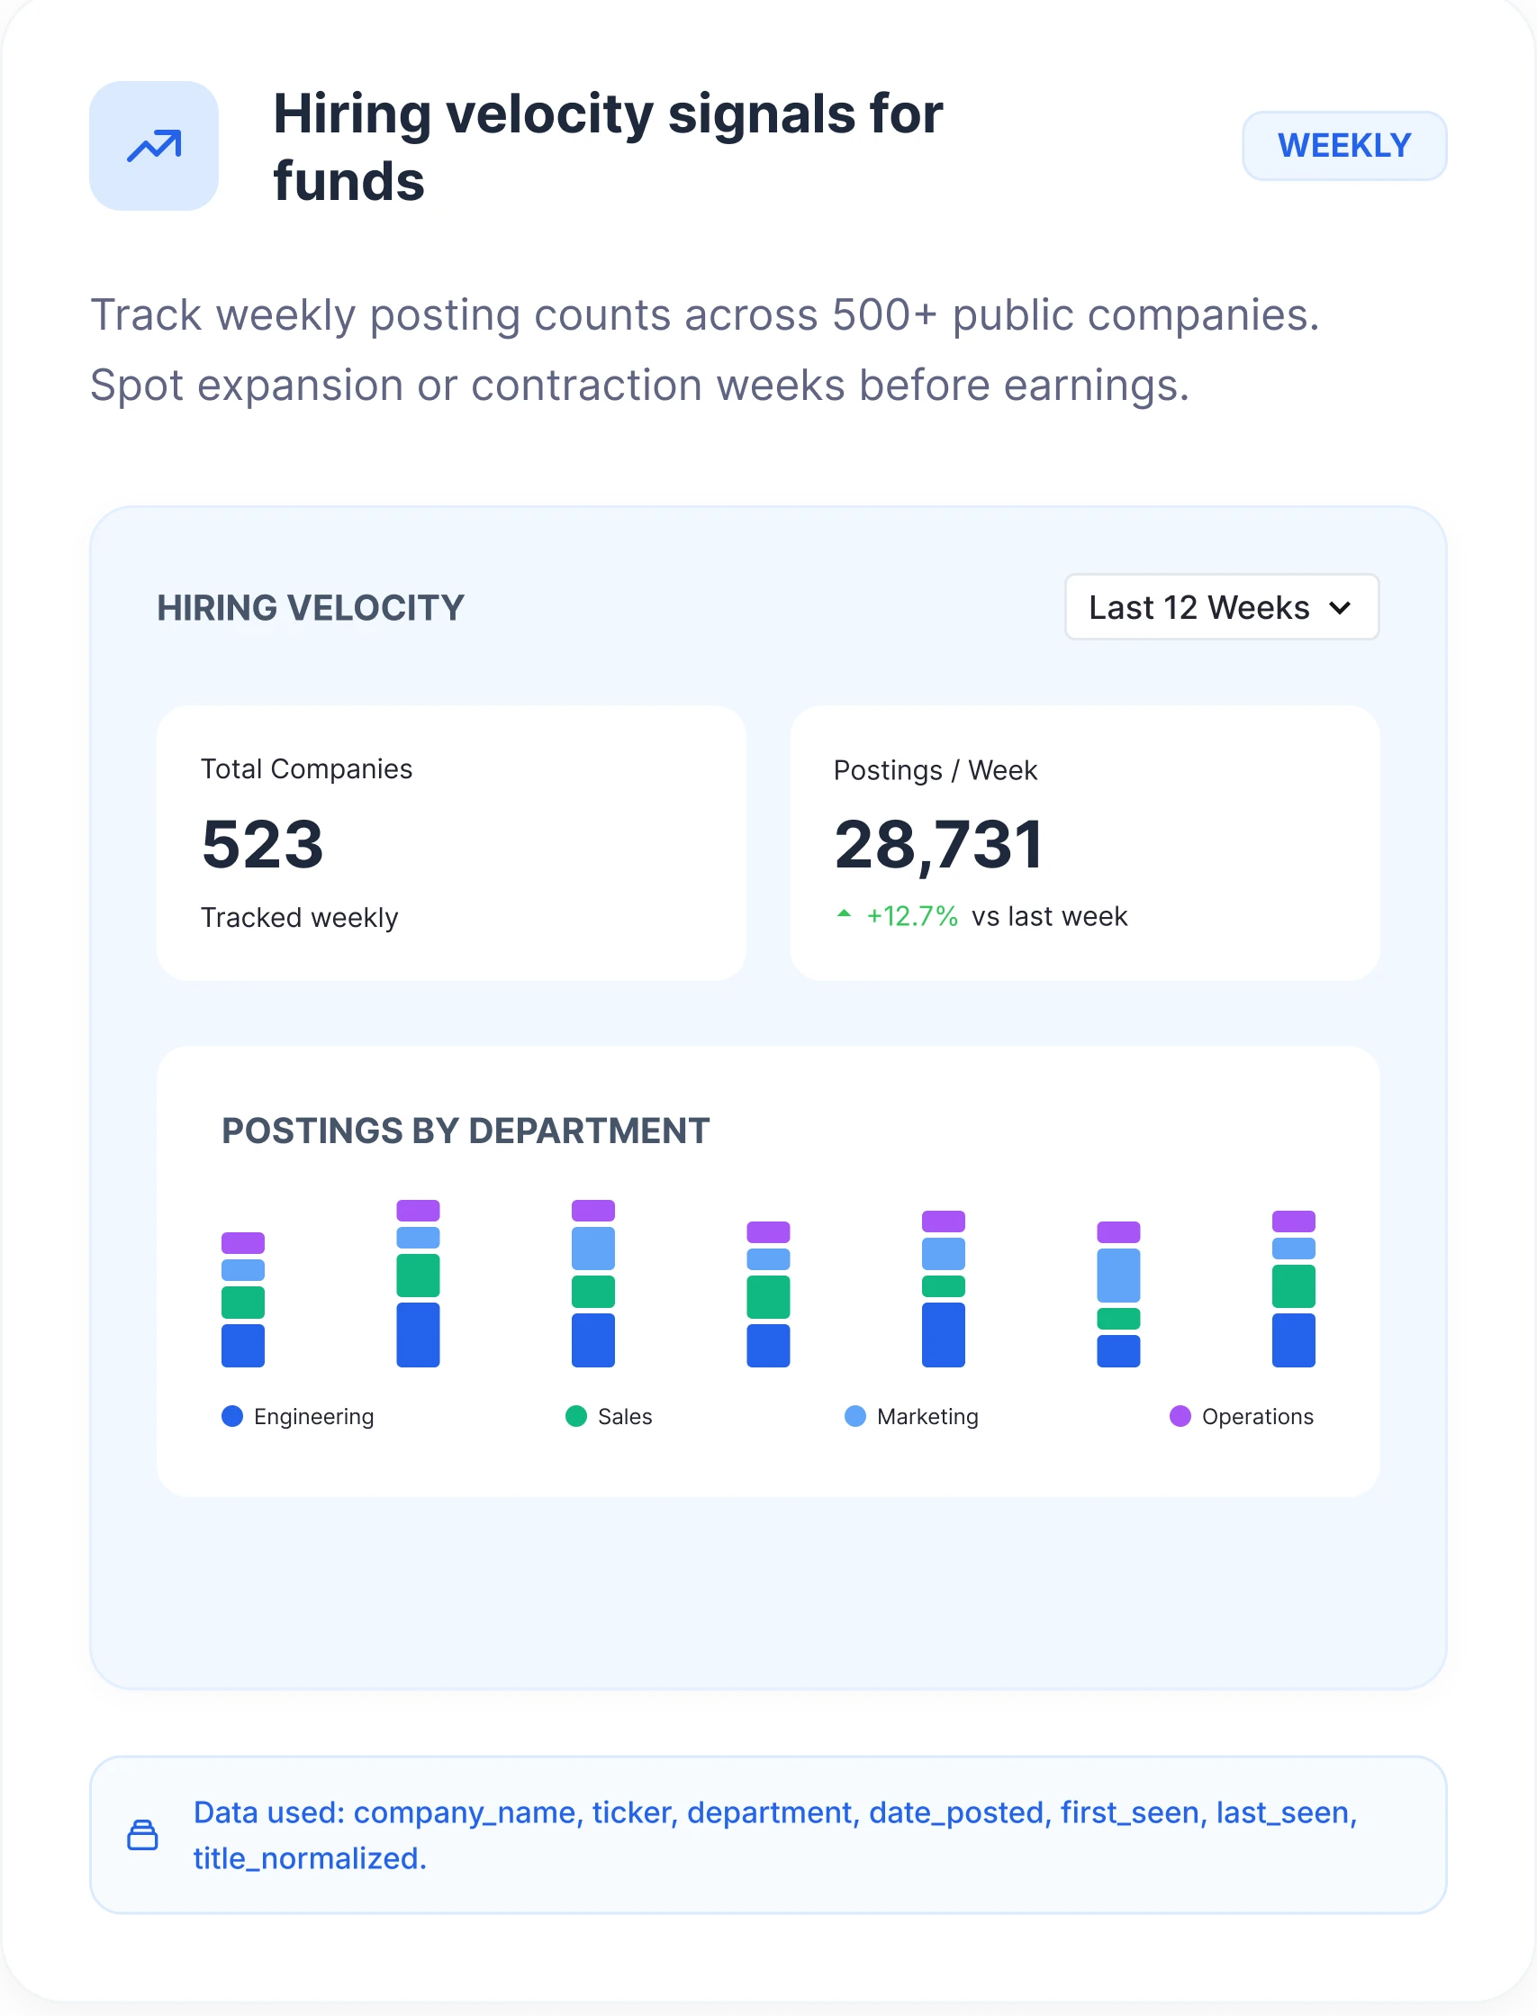Viewport: 1537px width, 2016px height.
Task: Click the Sales legend dot
Action: click(576, 1416)
